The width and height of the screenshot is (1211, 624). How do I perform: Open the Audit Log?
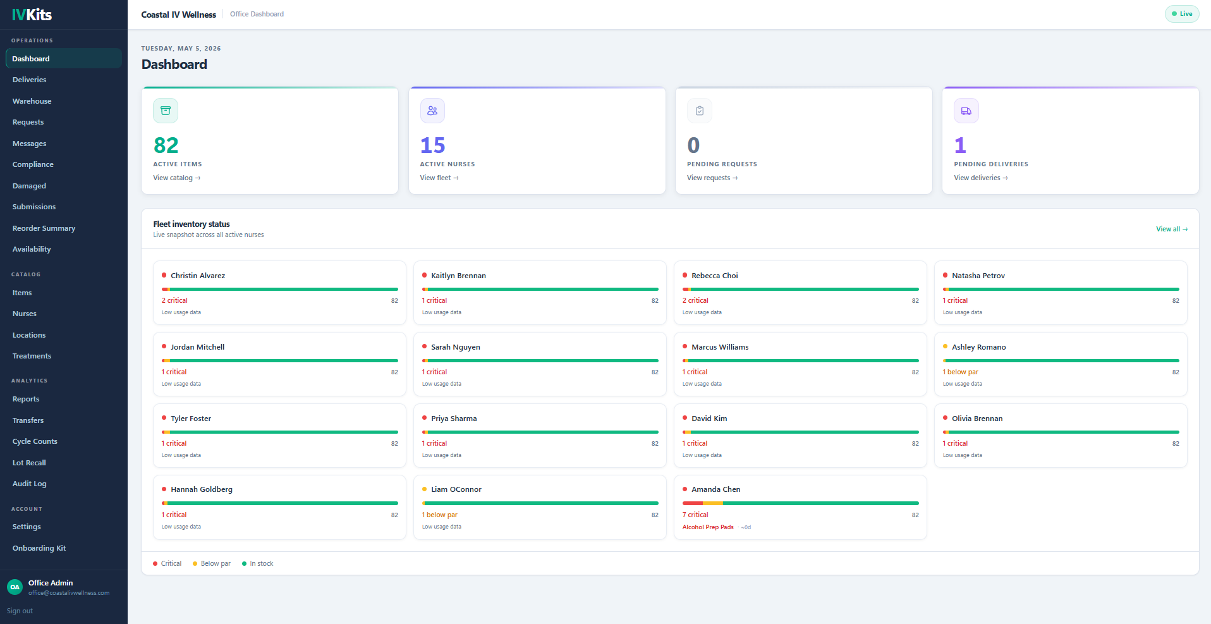(64, 484)
